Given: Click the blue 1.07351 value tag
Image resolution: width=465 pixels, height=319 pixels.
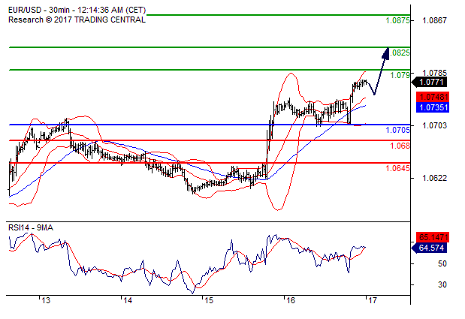Looking at the screenshot, I should pos(433,107).
